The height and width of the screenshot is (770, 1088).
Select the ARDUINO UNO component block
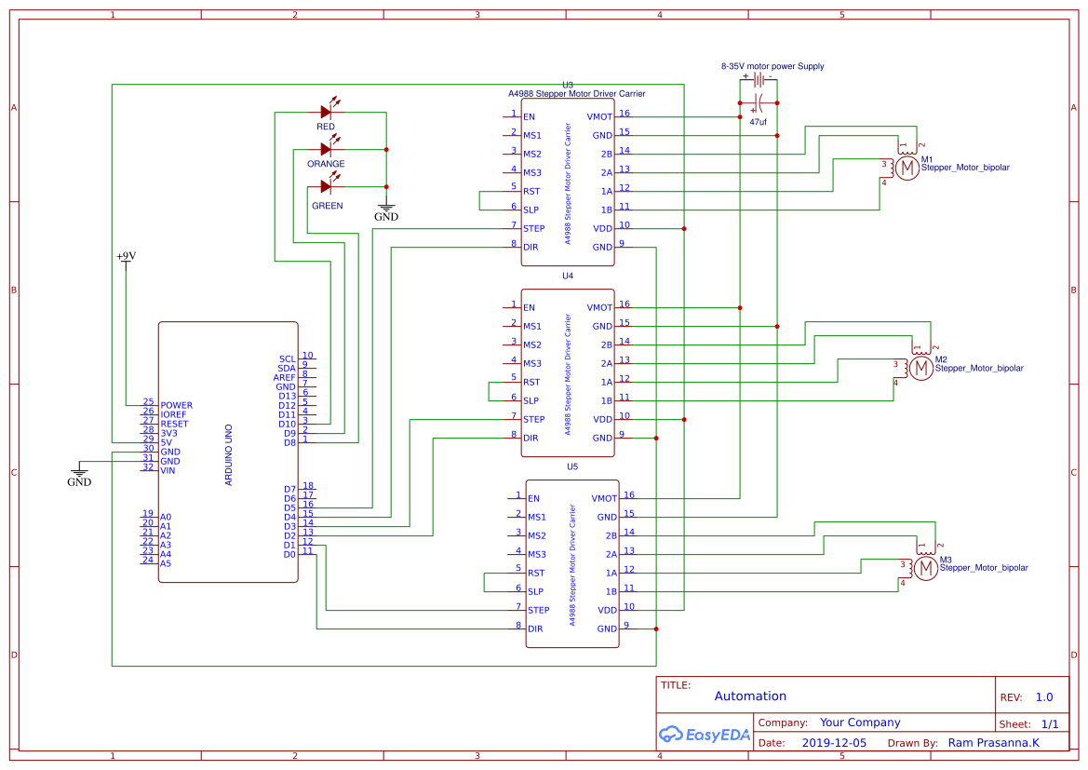pos(228,452)
